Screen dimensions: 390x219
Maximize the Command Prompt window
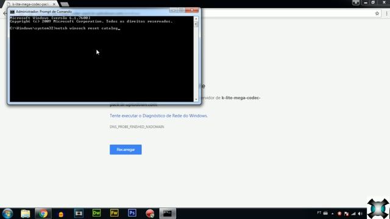[x=181, y=10]
